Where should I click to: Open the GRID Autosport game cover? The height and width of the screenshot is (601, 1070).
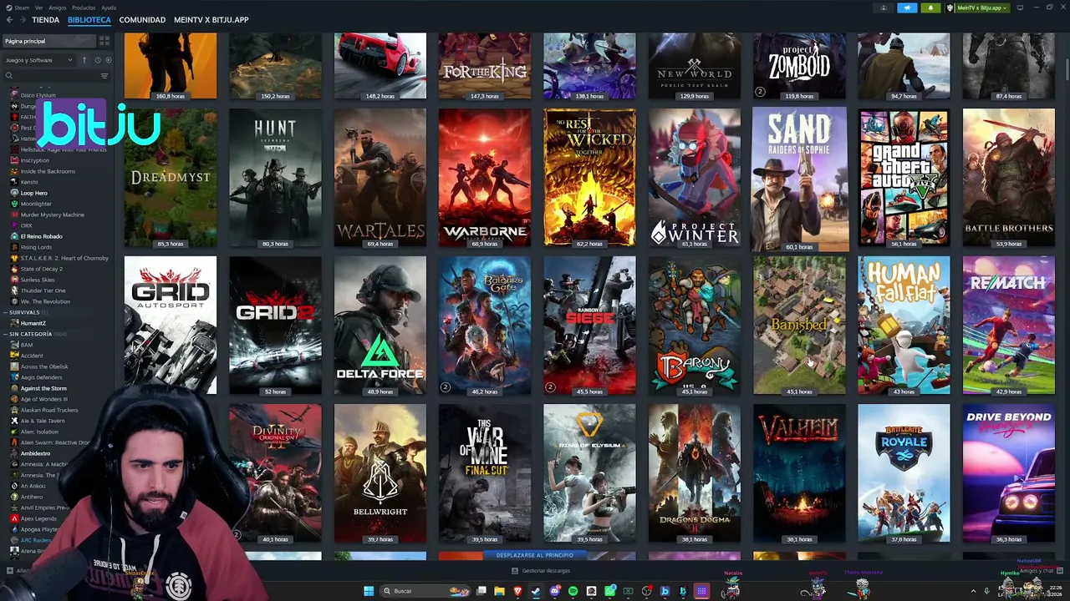pos(171,326)
